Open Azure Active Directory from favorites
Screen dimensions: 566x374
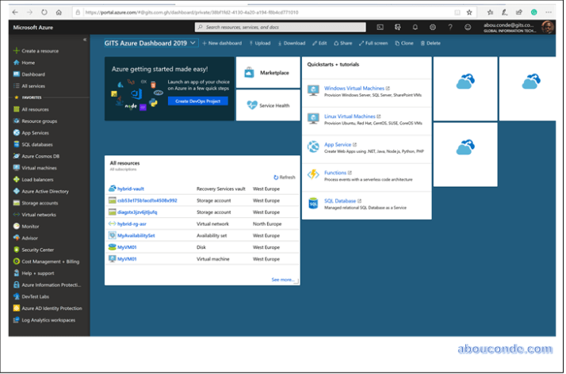(x=44, y=191)
